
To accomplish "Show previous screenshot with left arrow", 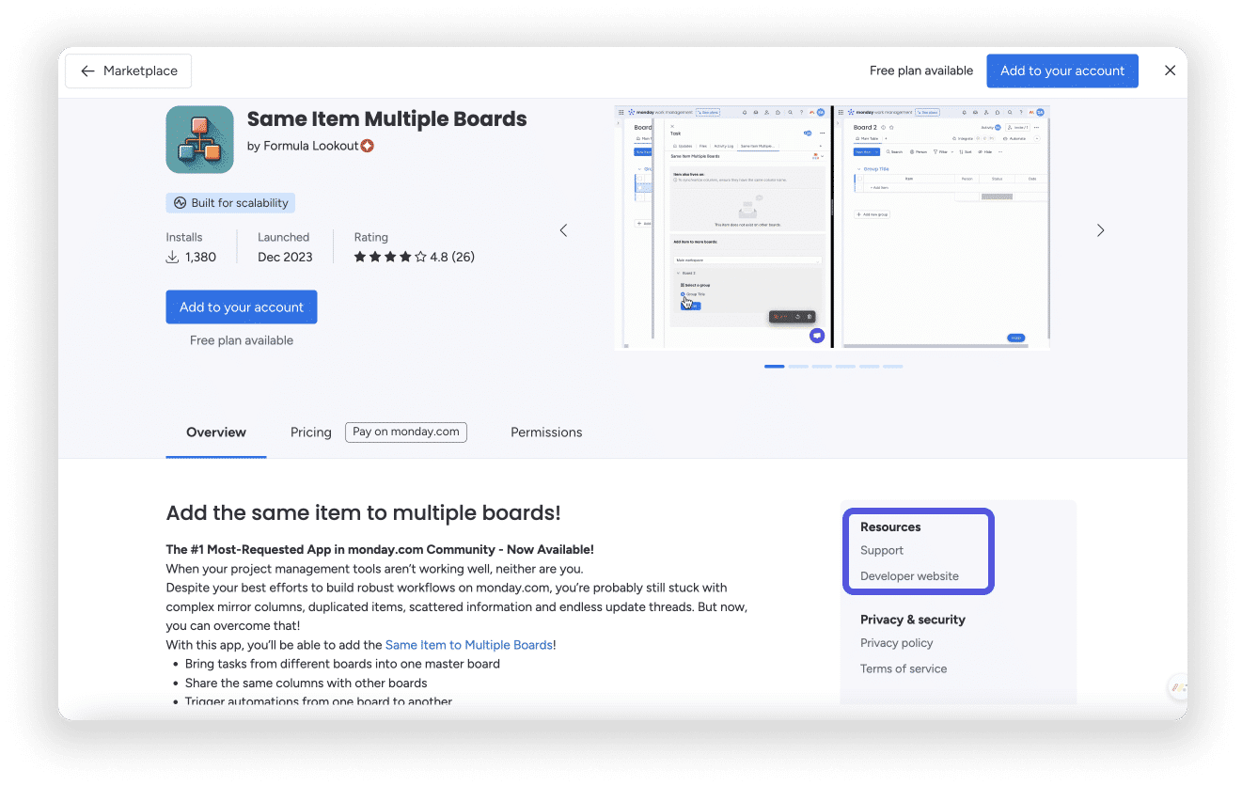I will pyautogui.click(x=563, y=230).
